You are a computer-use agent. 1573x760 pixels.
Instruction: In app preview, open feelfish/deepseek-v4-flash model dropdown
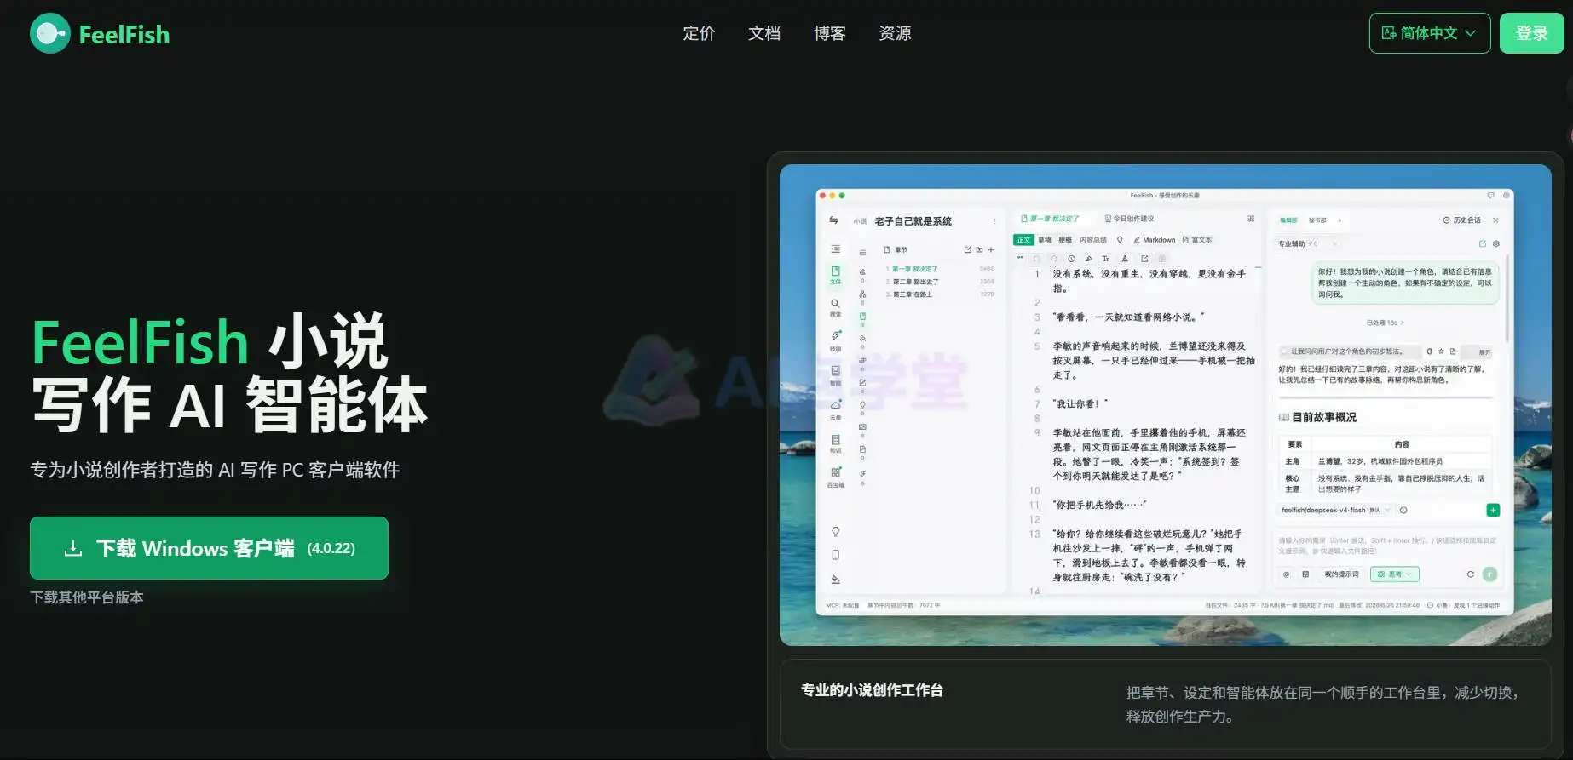1335,510
